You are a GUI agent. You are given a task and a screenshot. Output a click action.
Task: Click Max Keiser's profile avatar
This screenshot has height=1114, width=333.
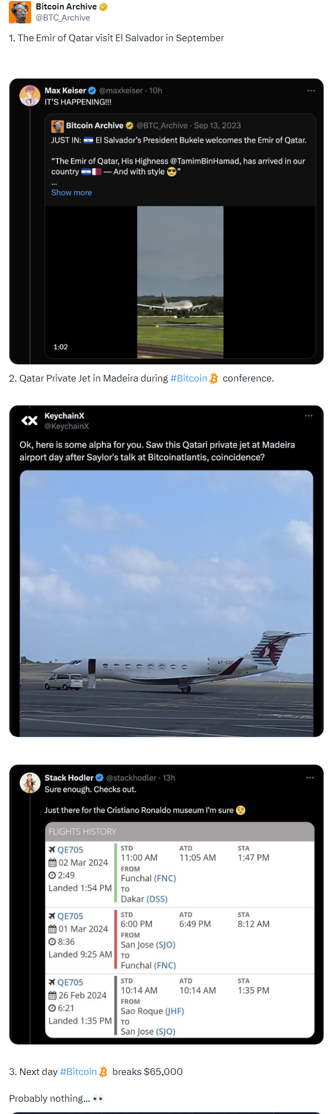click(x=30, y=96)
